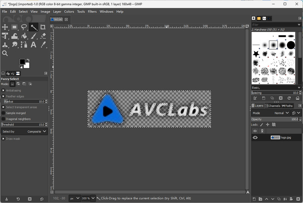Toggle the lock pixels brush icon

[x=262, y=125]
